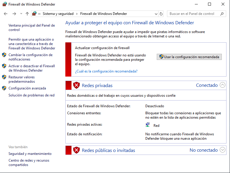Go back with the left arrow button
The image size is (230, 173).
pyautogui.click(x=6, y=14)
